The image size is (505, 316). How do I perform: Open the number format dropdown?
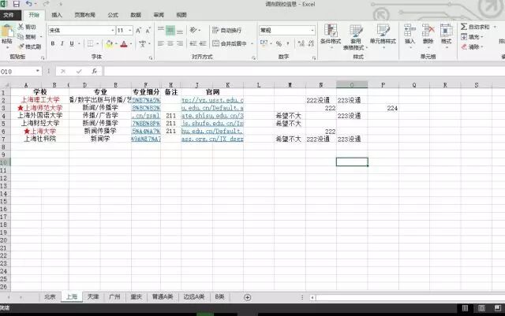point(312,30)
